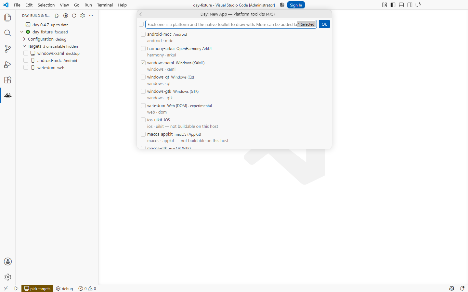The width and height of the screenshot is (468, 292).
Task: Check the windows-xaml target in sidebar
Action: (x=26, y=53)
